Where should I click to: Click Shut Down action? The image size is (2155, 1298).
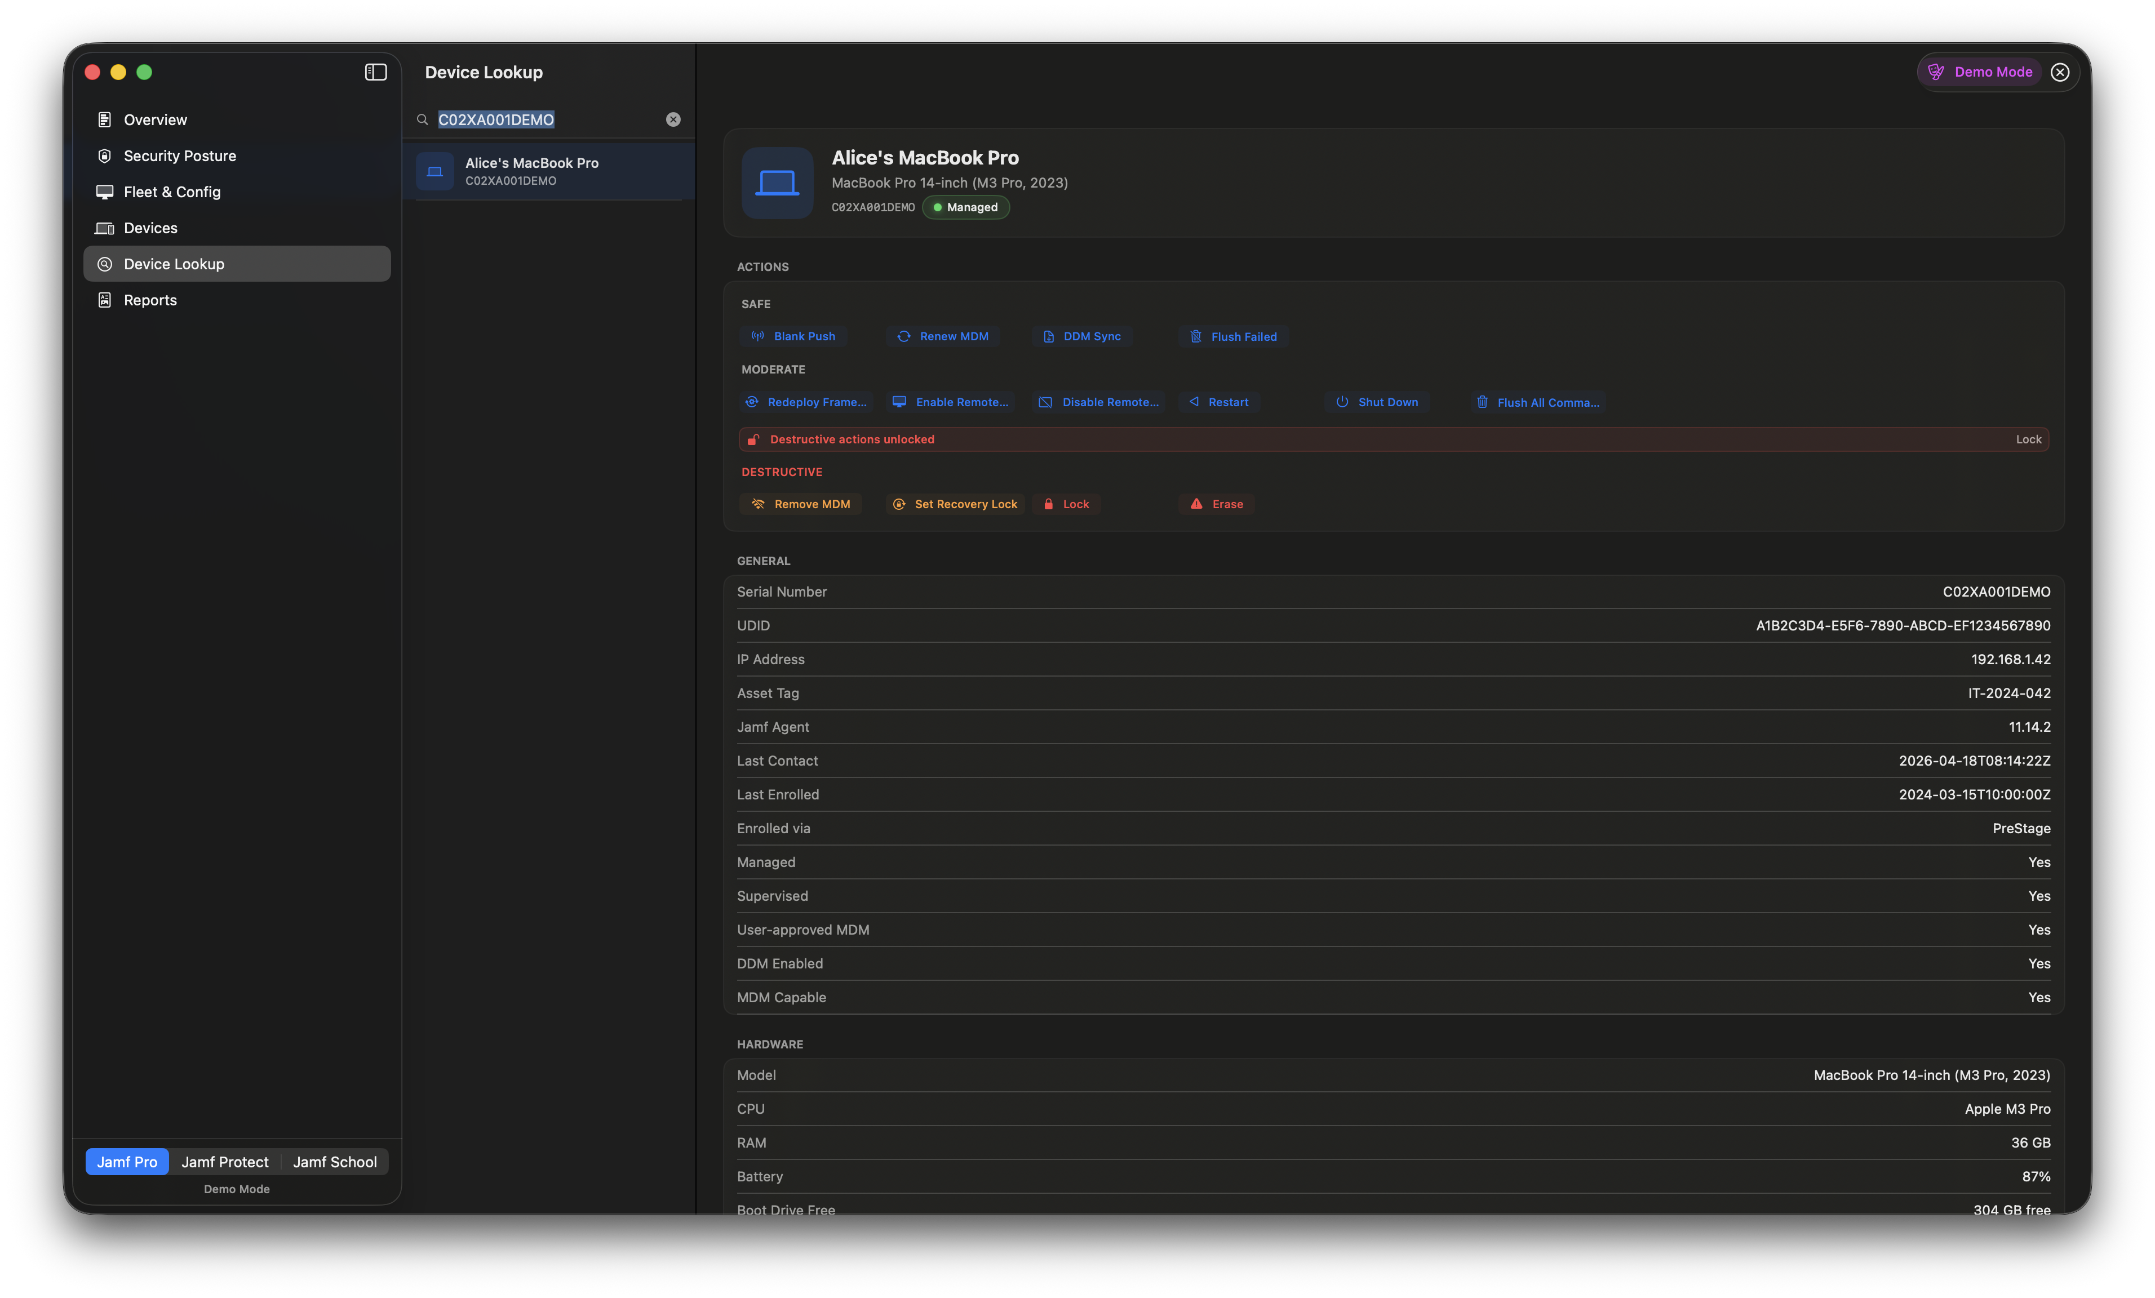pyautogui.click(x=1377, y=402)
